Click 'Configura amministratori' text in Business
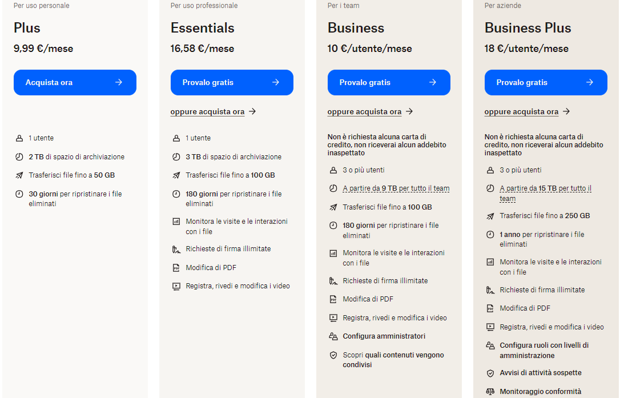 tap(384, 336)
